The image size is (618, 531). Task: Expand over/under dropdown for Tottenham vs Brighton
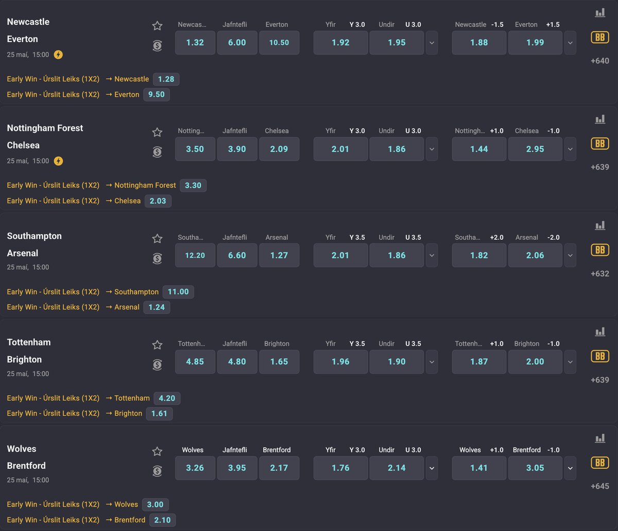point(432,362)
